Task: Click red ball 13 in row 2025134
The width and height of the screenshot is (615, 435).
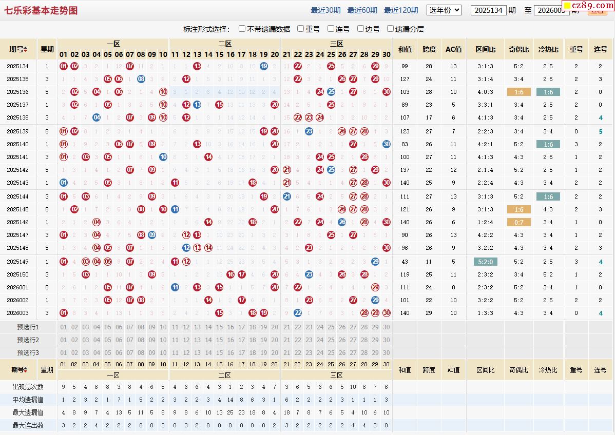Action: [x=197, y=66]
